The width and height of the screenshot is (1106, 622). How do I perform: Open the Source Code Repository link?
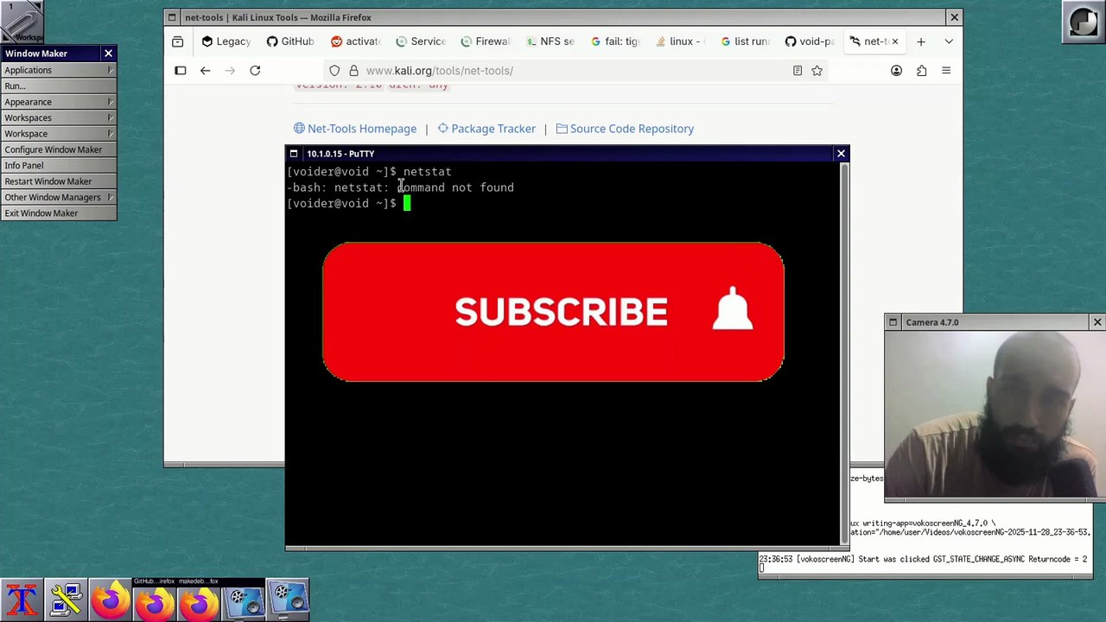[x=625, y=129]
